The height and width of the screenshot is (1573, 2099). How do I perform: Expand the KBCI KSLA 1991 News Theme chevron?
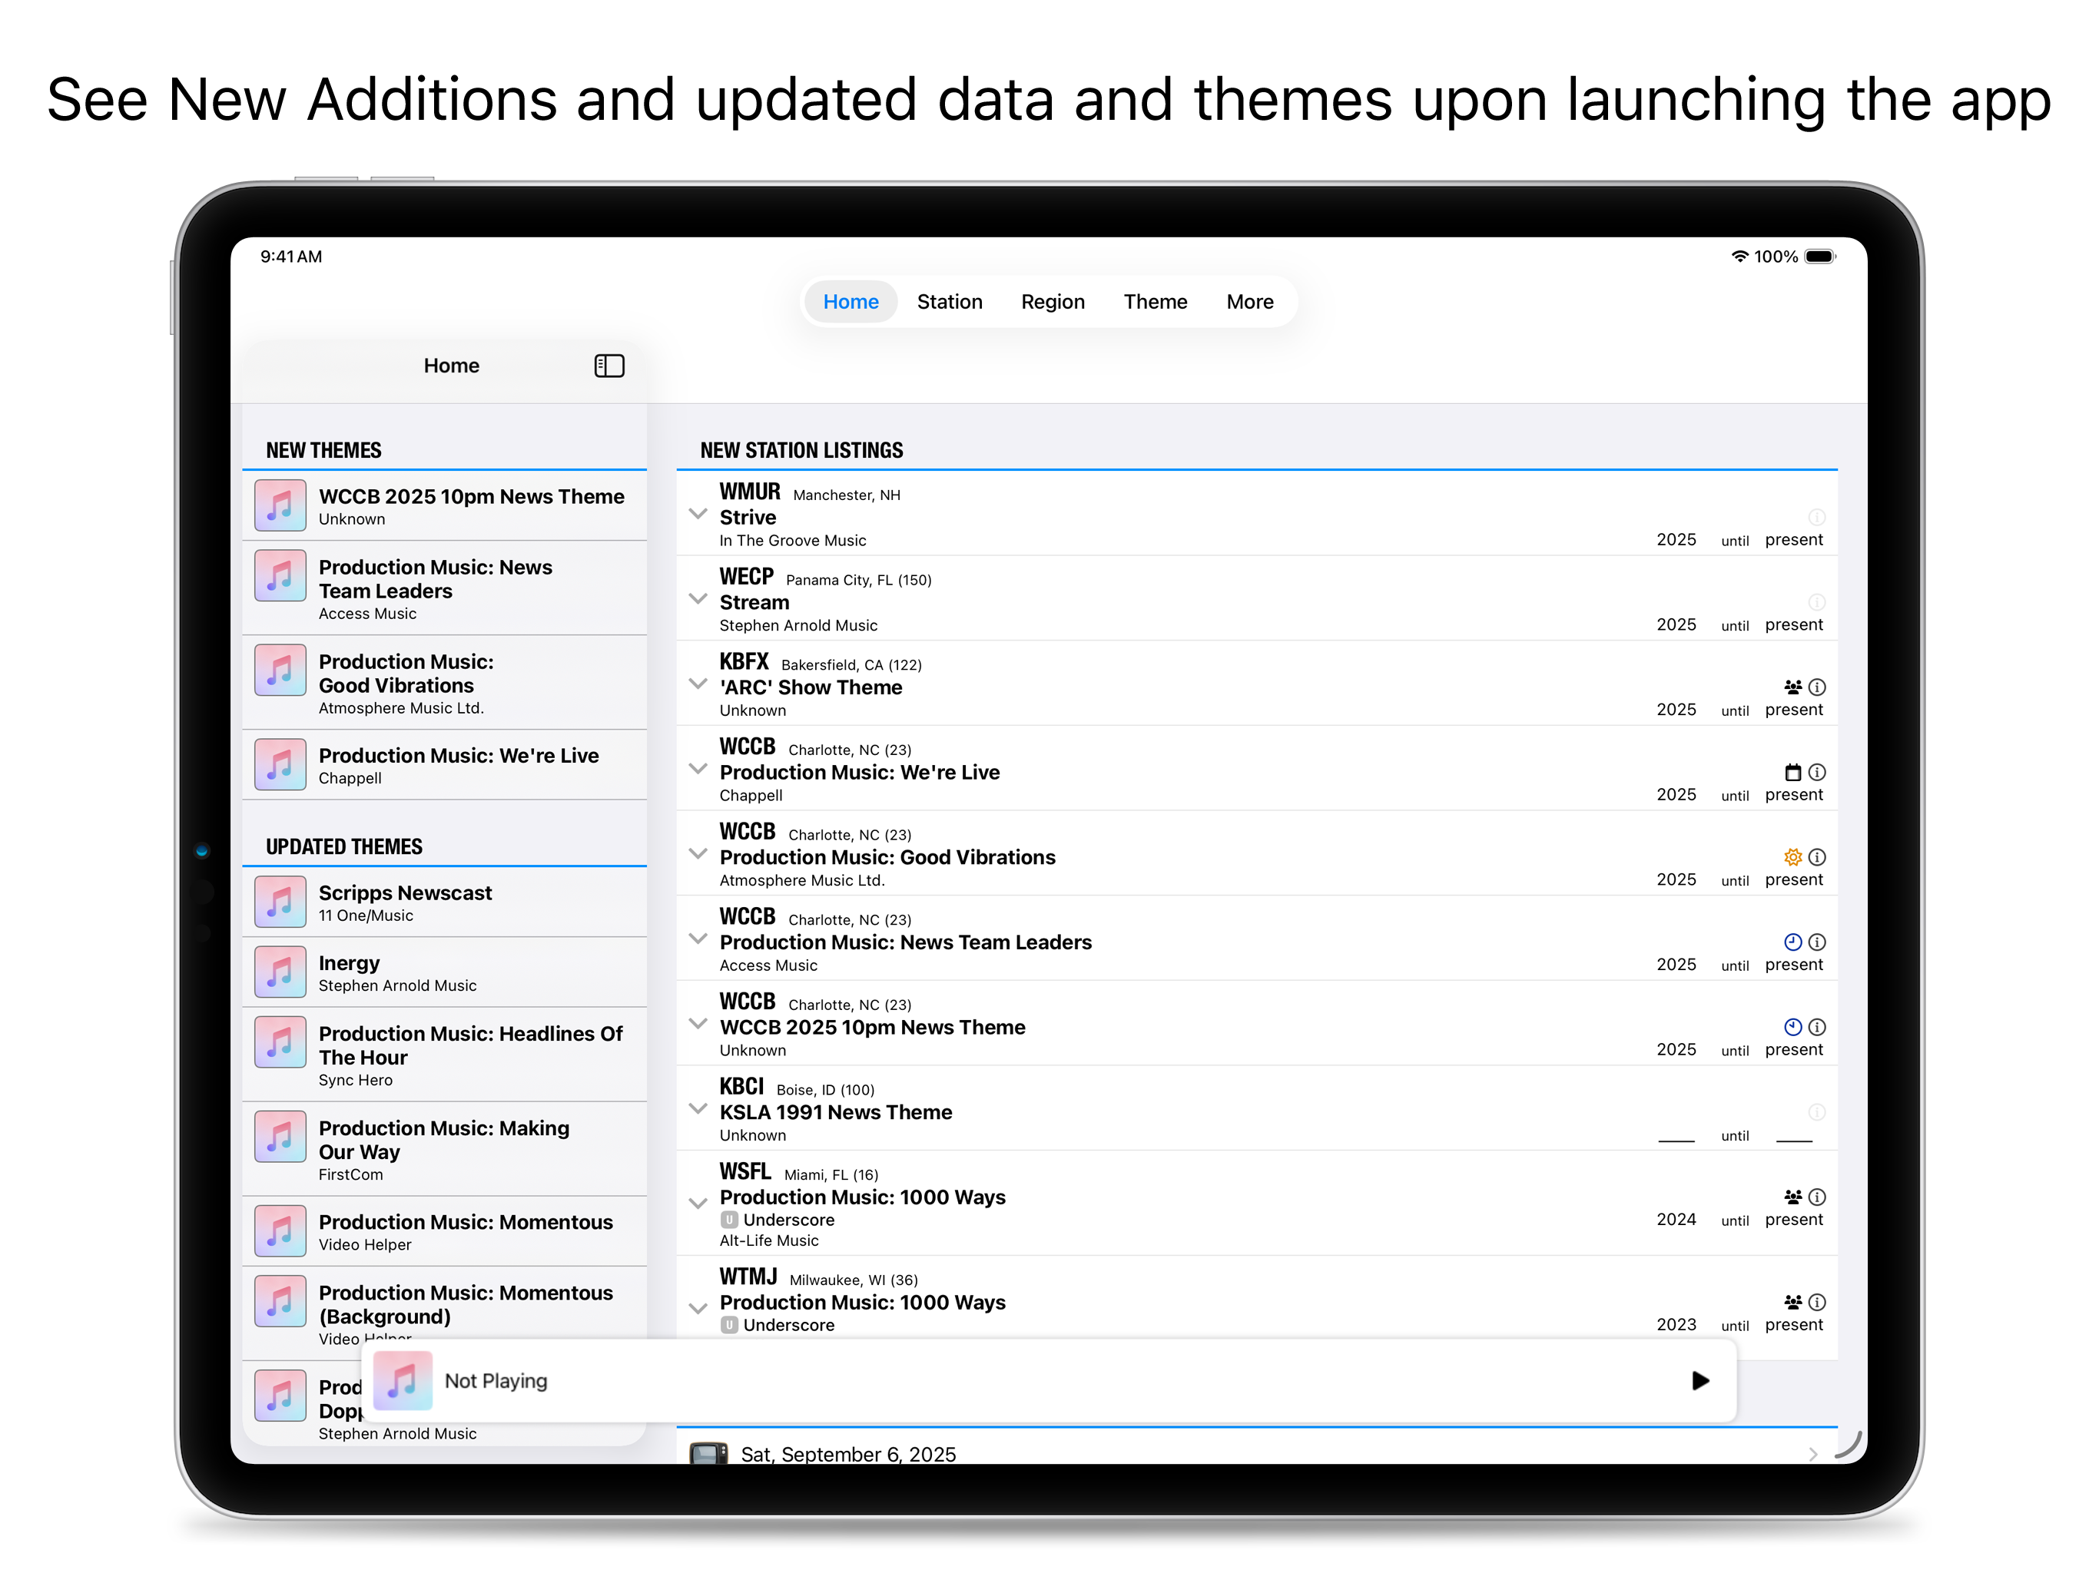click(x=698, y=1109)
